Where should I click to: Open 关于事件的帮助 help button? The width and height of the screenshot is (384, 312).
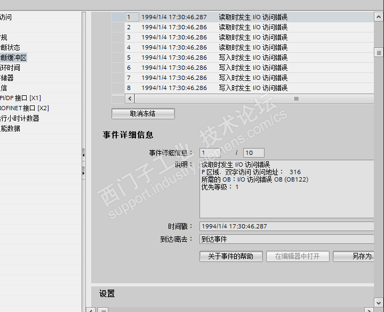(x=231, y=256)
